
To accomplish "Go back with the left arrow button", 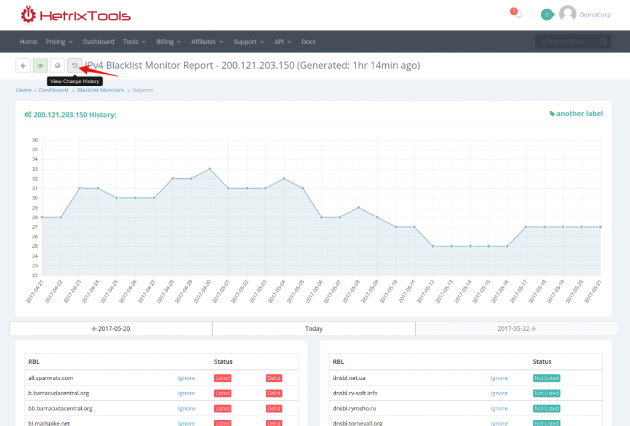I will click(x=23, y=65).
